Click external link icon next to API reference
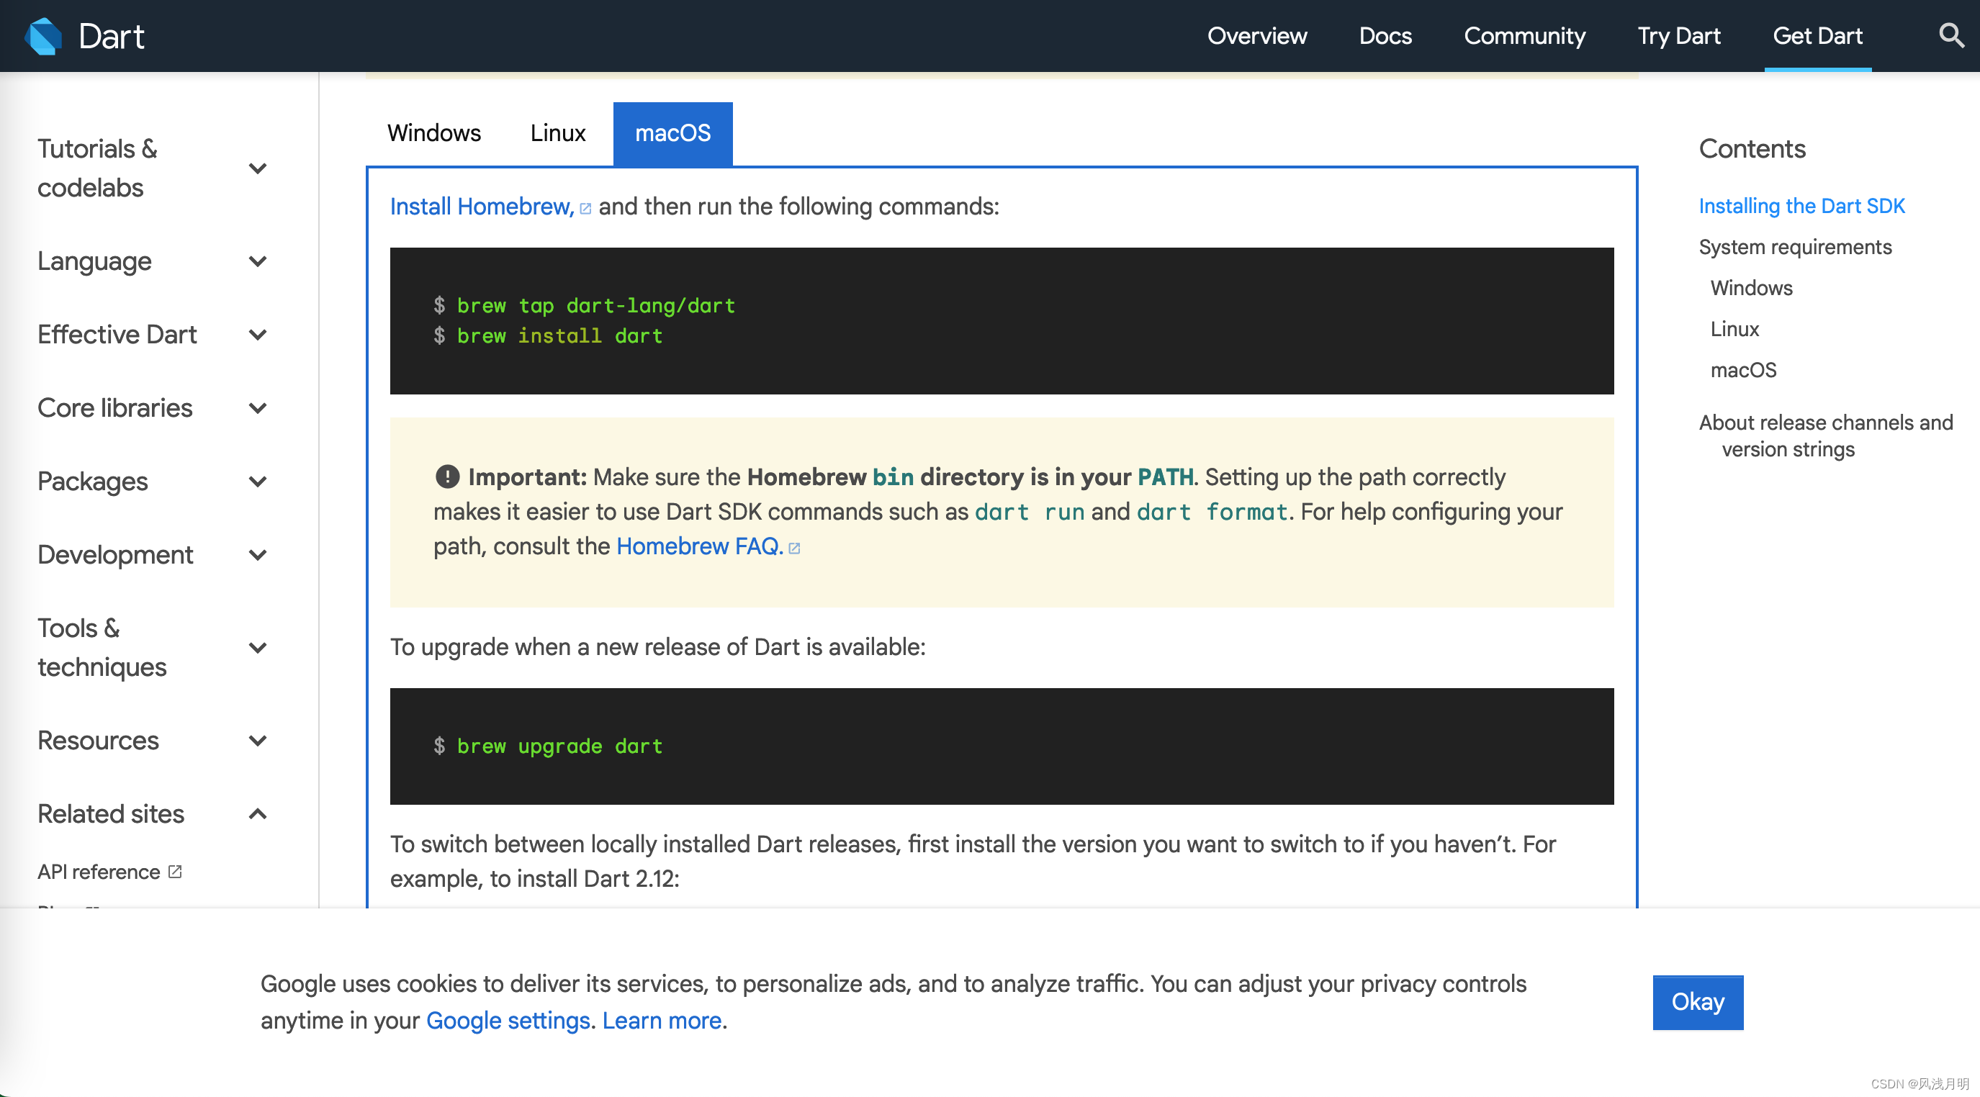Screen dimensions: 1980x1097 coord(175,872)
